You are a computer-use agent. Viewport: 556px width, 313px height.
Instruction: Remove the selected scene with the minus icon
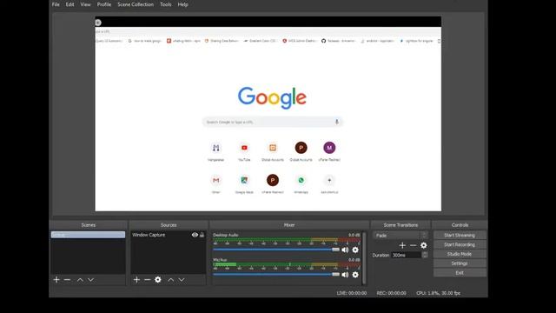point(67,280)
